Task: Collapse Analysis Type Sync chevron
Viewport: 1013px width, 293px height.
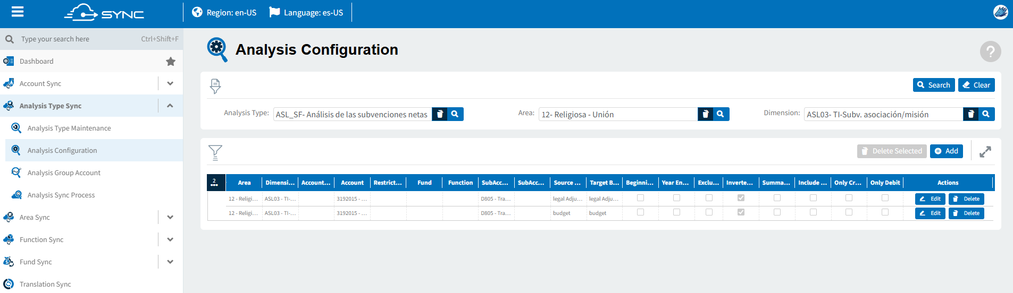Action: click(170, 106)
